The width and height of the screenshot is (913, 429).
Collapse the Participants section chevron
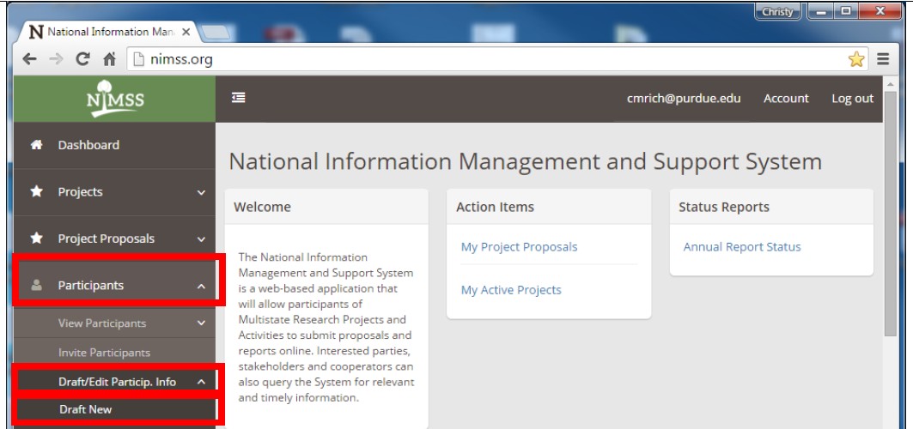[201, 287]
